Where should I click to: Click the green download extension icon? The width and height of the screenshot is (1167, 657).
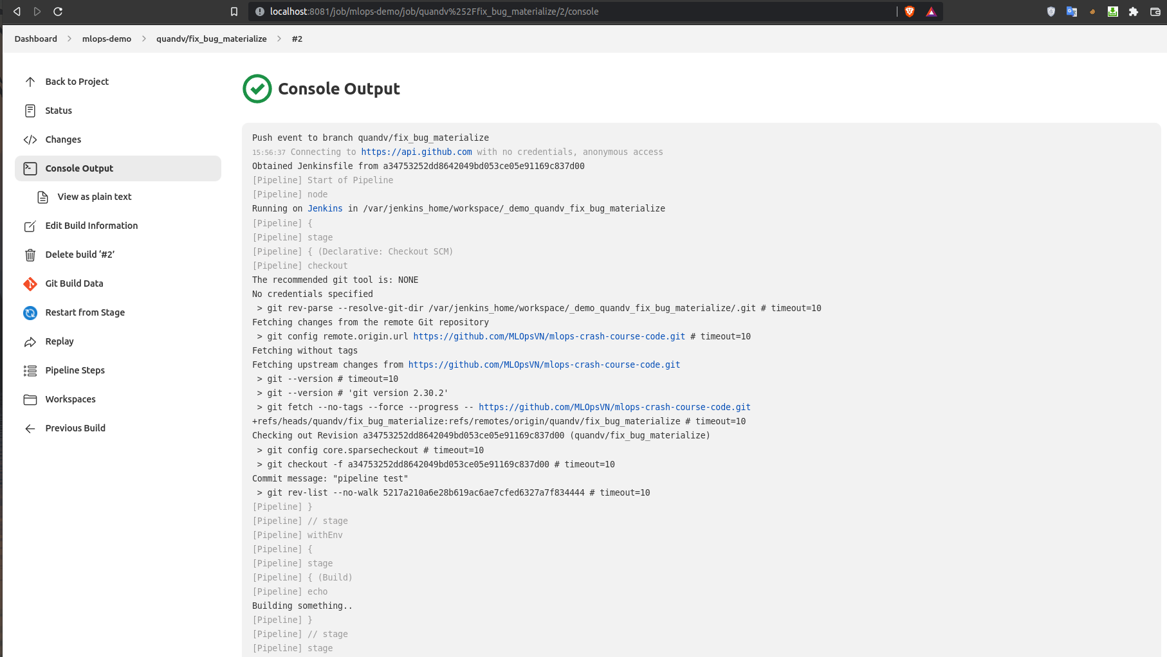coord(1112,12)
